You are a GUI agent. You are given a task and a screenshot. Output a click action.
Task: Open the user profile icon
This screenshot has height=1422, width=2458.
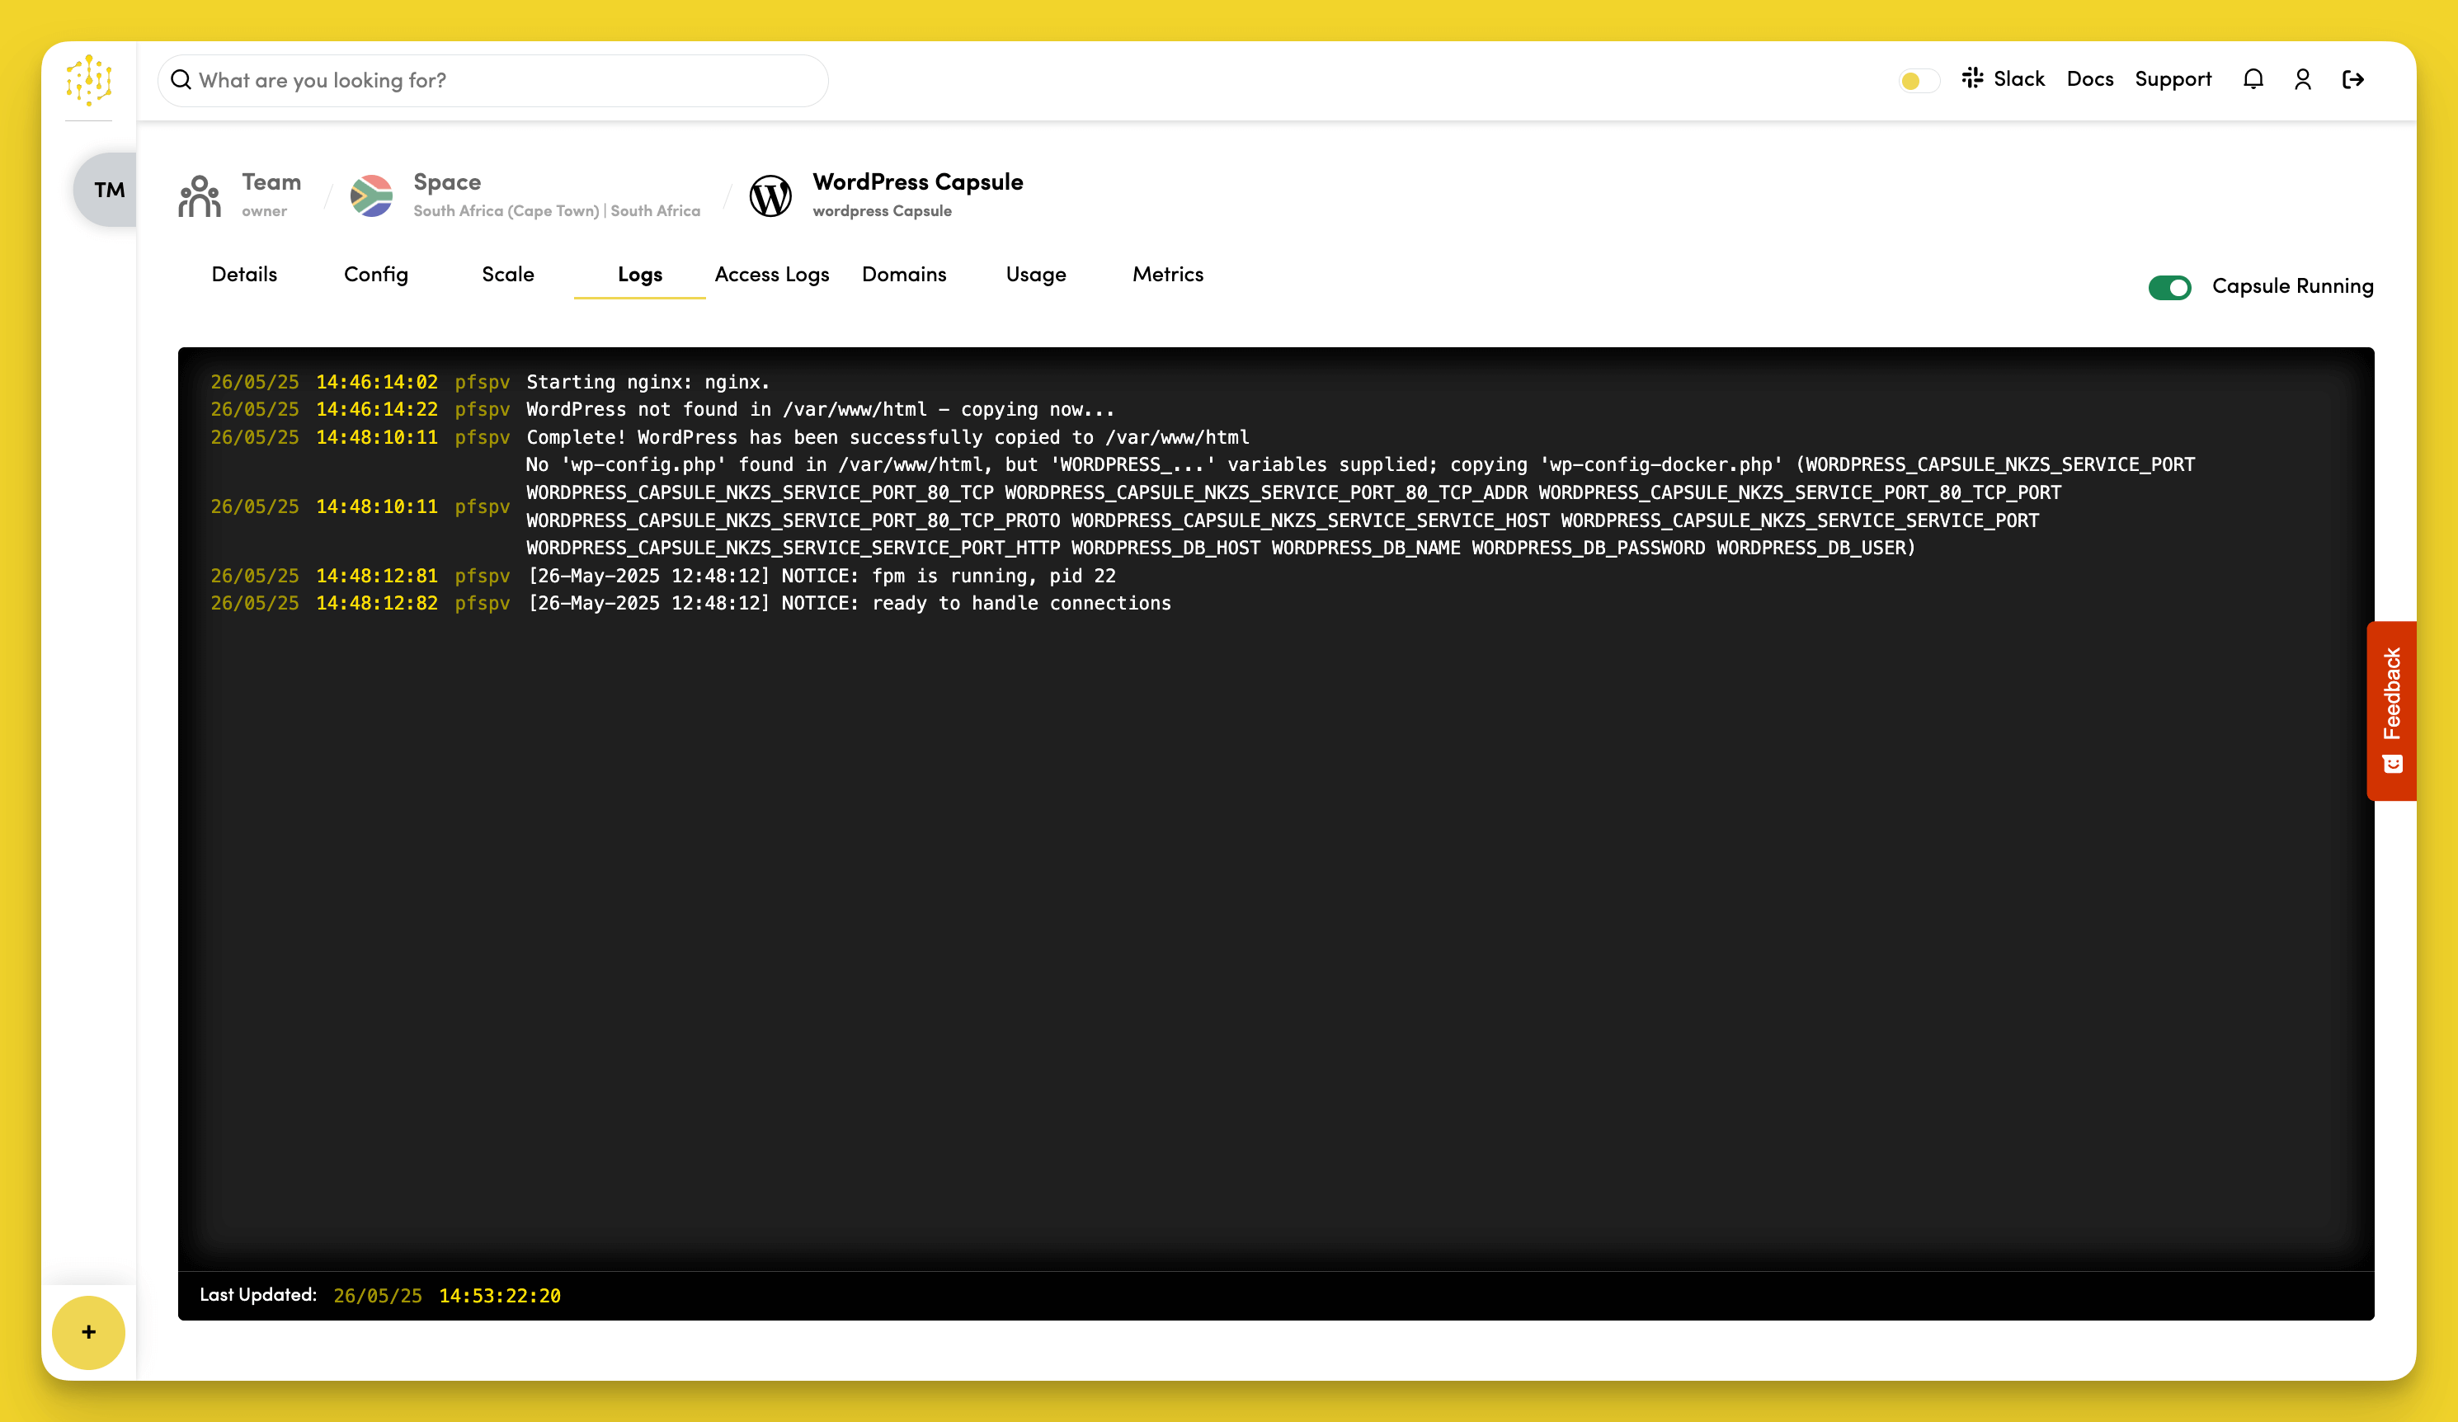click(x=2302, y=79)
